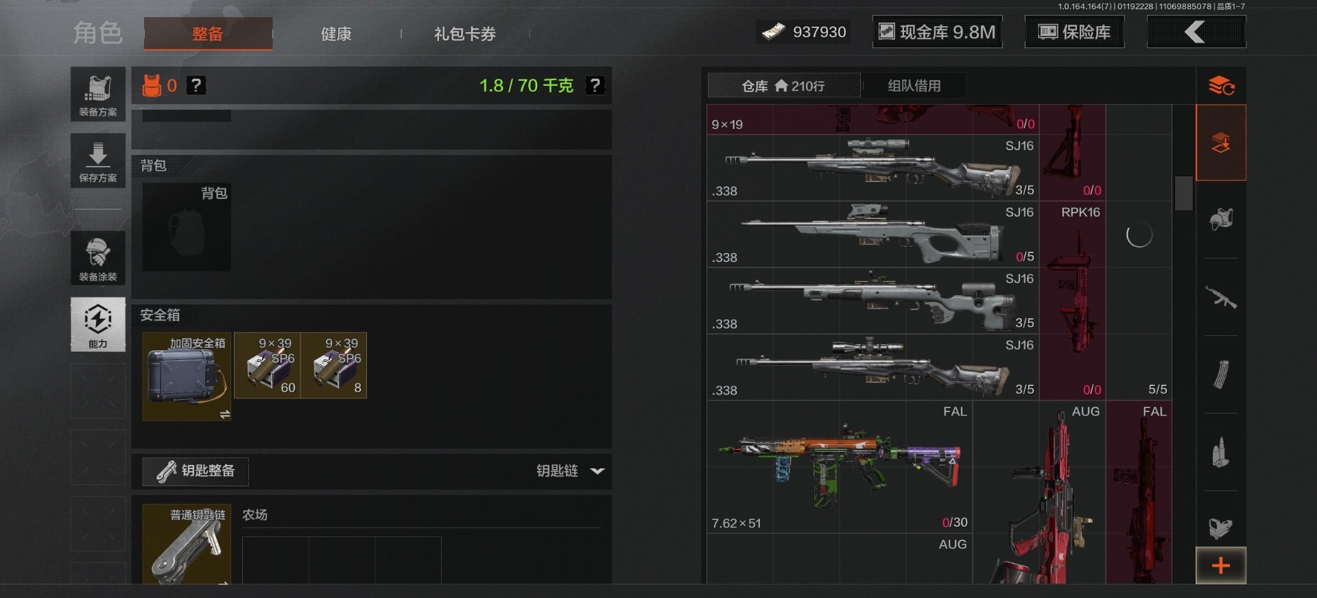Click the 保存方案 save loadout icon
Image resolution: width=1317 pixels, height=598 pixels.
pyautogui.click(x=97, y=160)
